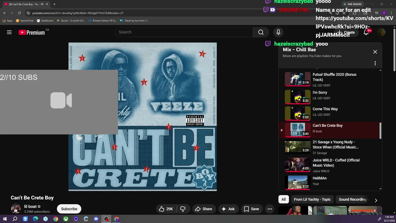Open Travel by bus bookmark
The image size is (396, 223).
coord(134,21)
